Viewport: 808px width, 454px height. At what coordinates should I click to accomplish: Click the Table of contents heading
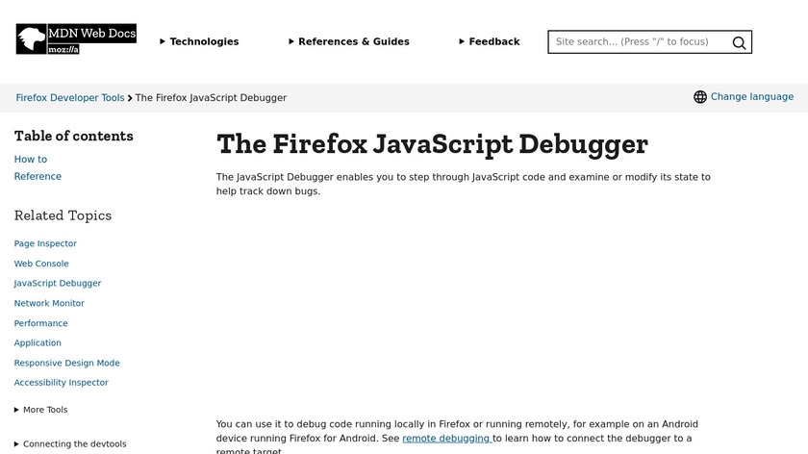[74, 136]
